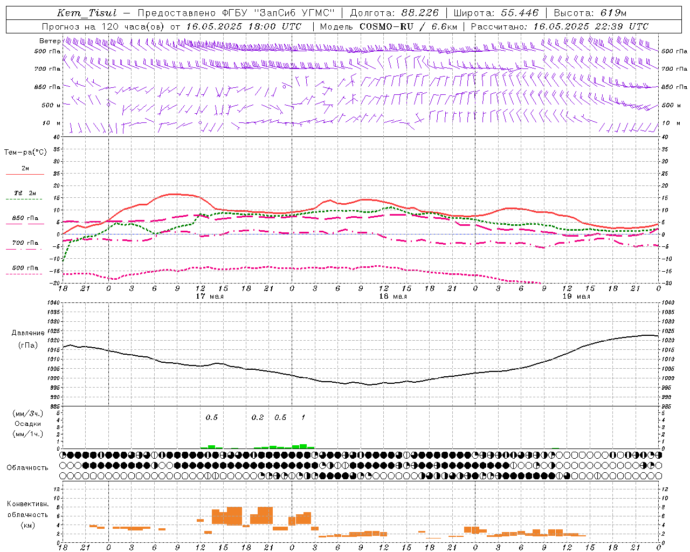Viewport: 690px width, 552px height.
Task: Click the forecast start time 16.05.2025 18:00 UTC
Action: coord(244,26)
